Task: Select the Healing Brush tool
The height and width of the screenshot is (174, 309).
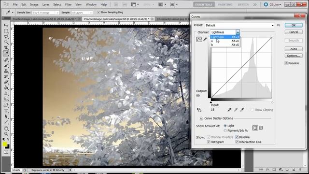Action: (6, 59)
